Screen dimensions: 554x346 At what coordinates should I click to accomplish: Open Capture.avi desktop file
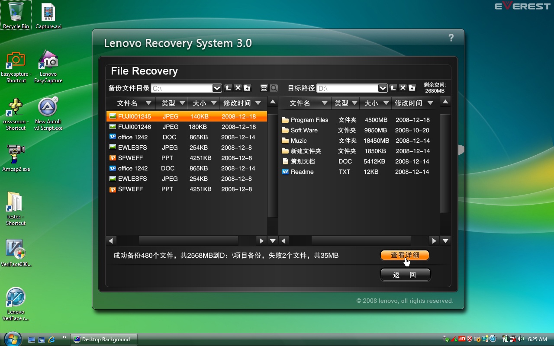click(x=48, y=16)
